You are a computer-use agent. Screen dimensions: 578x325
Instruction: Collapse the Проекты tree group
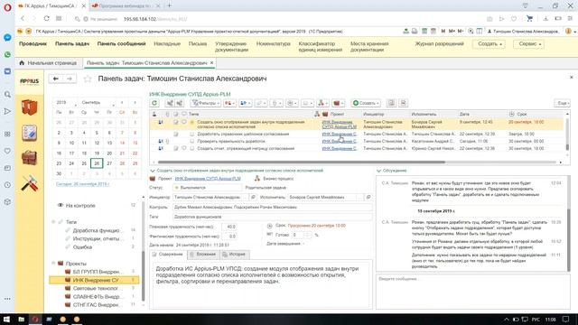[x=53, y=264]
